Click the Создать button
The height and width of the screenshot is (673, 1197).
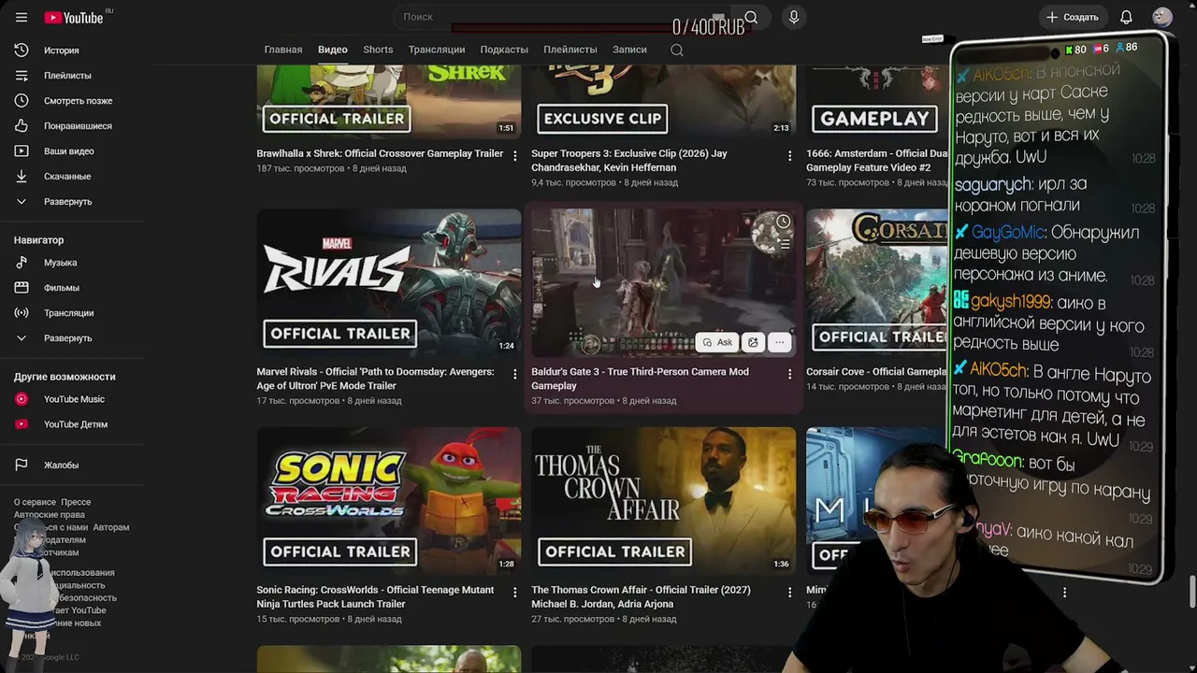click(1072, 17)
